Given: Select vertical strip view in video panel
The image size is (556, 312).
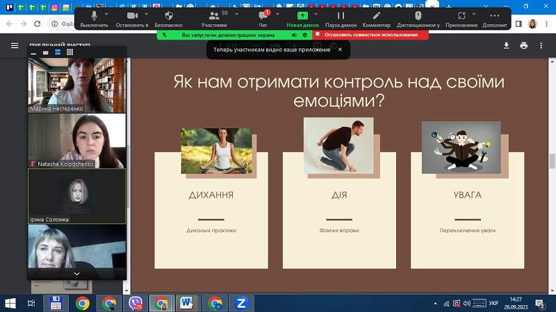Looking at the screenshot, I should pos(58,53).
